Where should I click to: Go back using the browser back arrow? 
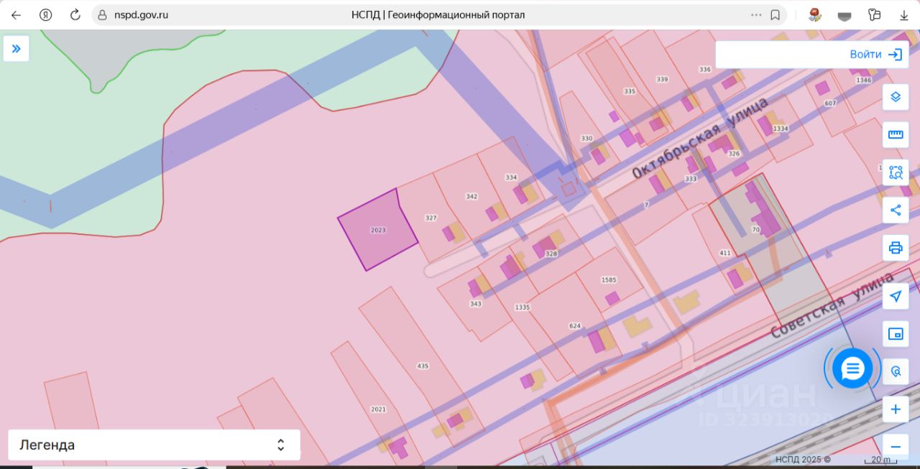[16, 14]
